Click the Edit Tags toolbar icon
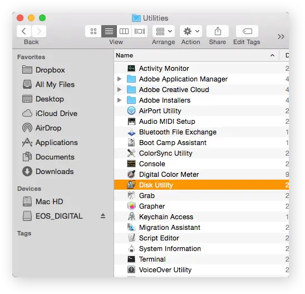Image resolution: width=305 pixels, height=294 pixels. pyautogui.click(x=247, y=31)
